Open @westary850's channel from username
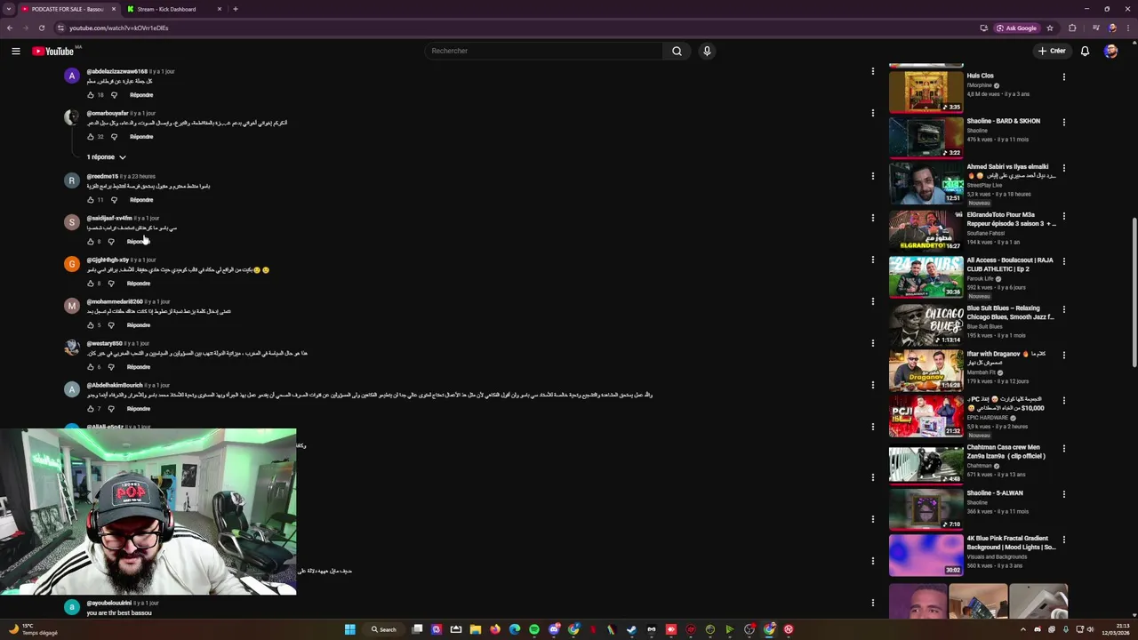This screenshot has height=640, width=1138. pos(104,343)
